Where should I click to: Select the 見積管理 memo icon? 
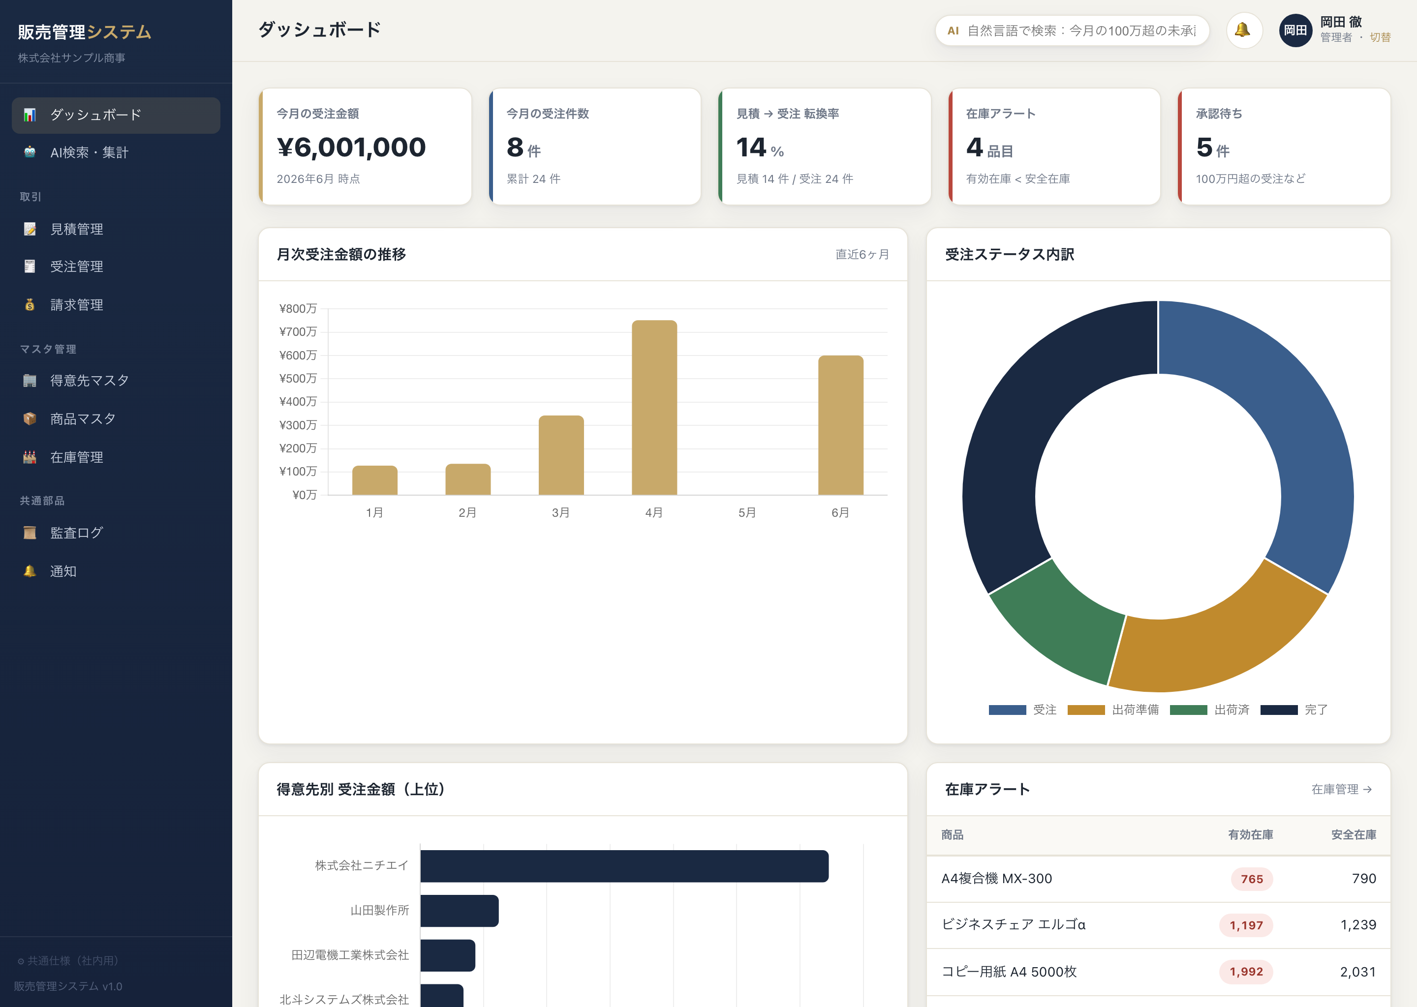click(29, 229)
